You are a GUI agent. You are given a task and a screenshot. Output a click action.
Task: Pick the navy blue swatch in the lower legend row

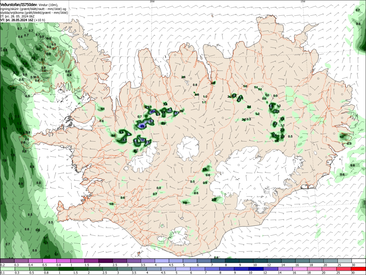pyautogui.click(x=256, y=269)
